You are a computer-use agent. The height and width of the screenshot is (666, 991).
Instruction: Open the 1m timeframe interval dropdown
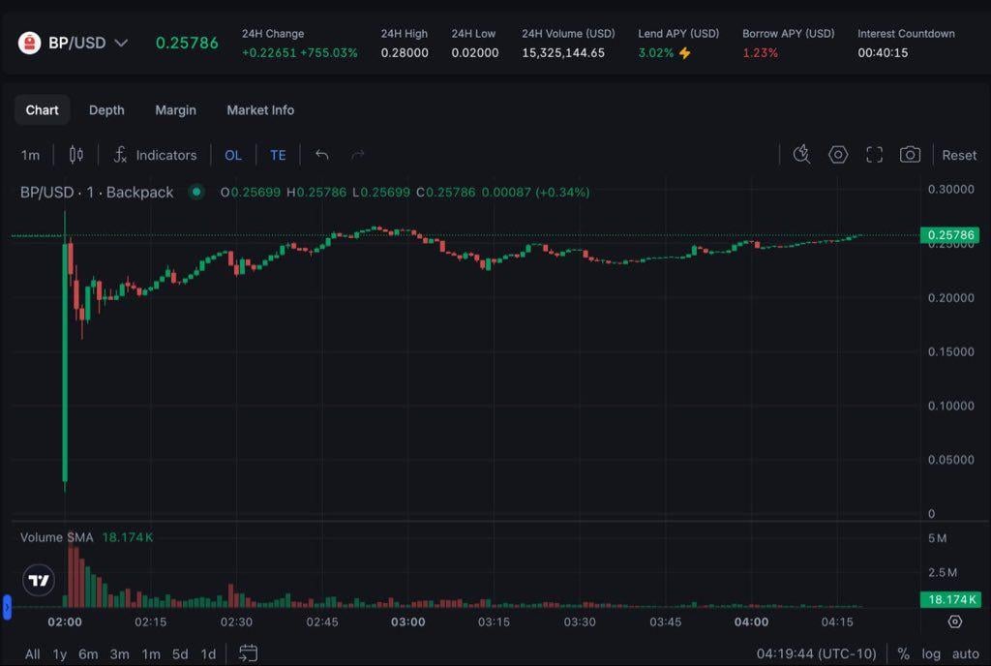(31, 155)
